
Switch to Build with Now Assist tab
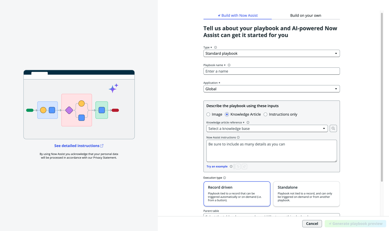238,15
